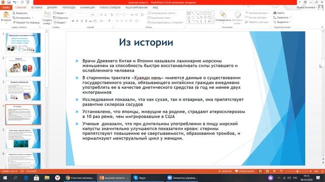Switch to the ДИЗАЙН tab
Viewport: 325px width, 182px height.
52,8
